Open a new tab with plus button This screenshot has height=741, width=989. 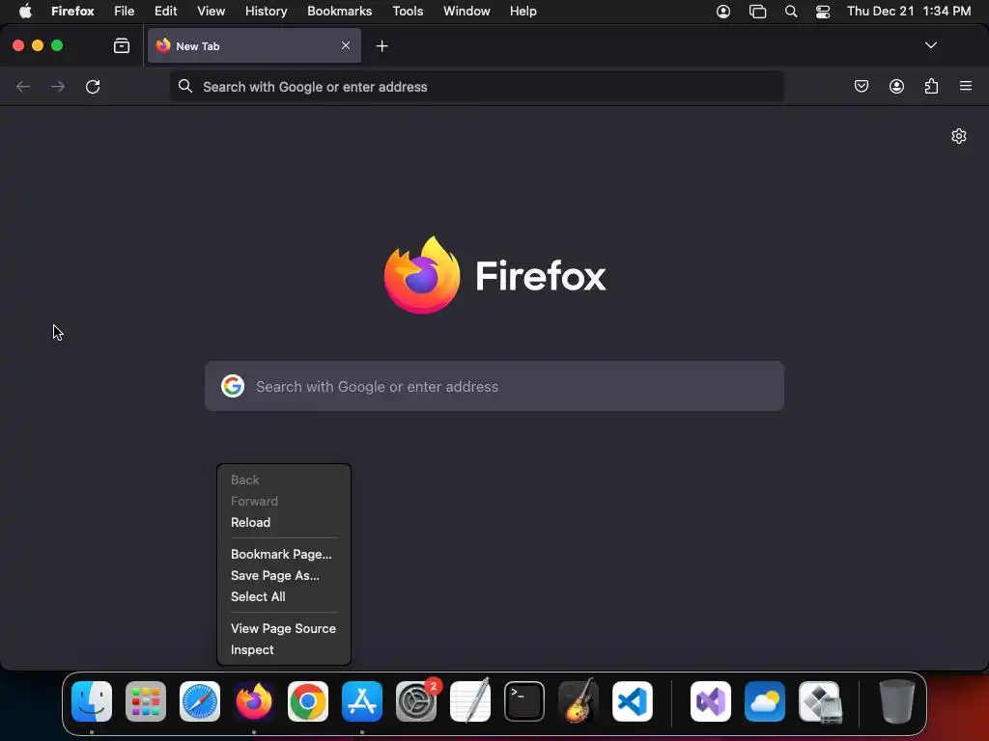381,46
